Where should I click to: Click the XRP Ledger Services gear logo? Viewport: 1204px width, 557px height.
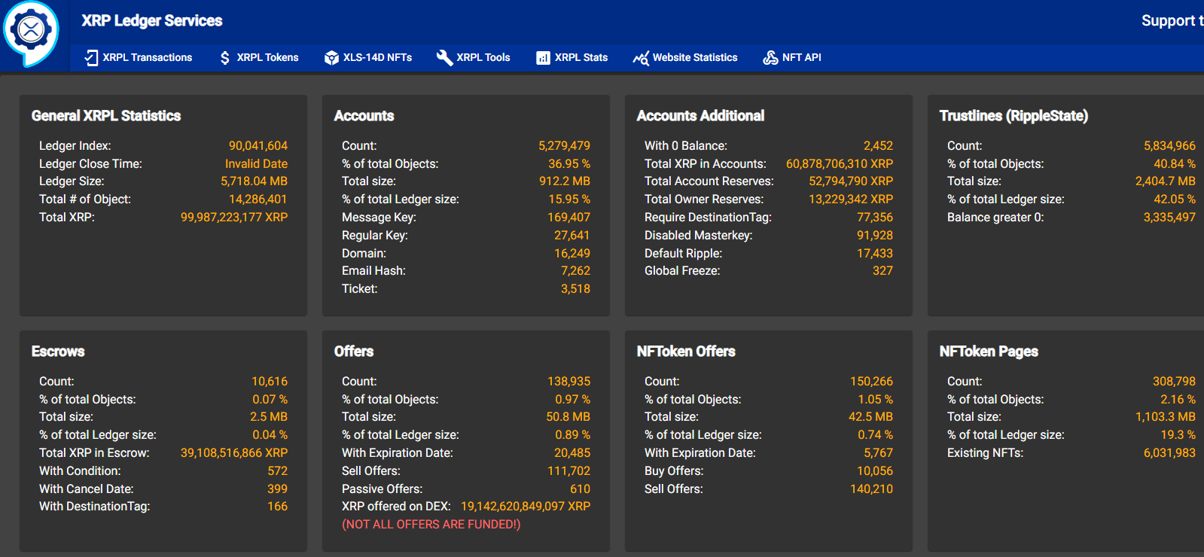pyautogui.click(x=31, y=32)
